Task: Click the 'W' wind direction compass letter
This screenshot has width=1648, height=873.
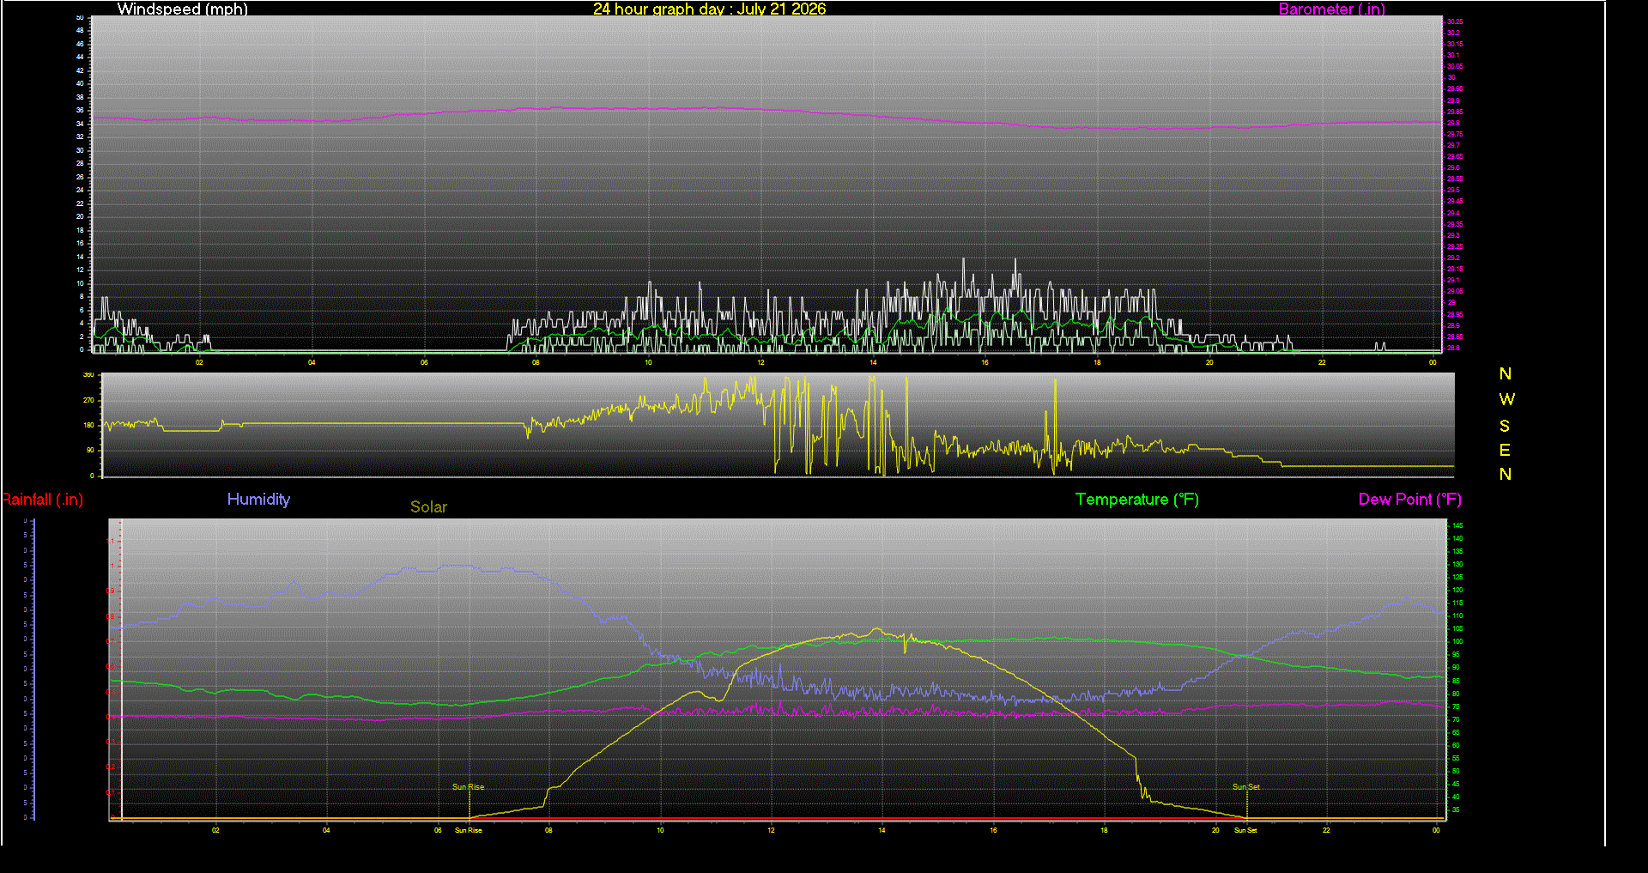Action: (1506, 399)
